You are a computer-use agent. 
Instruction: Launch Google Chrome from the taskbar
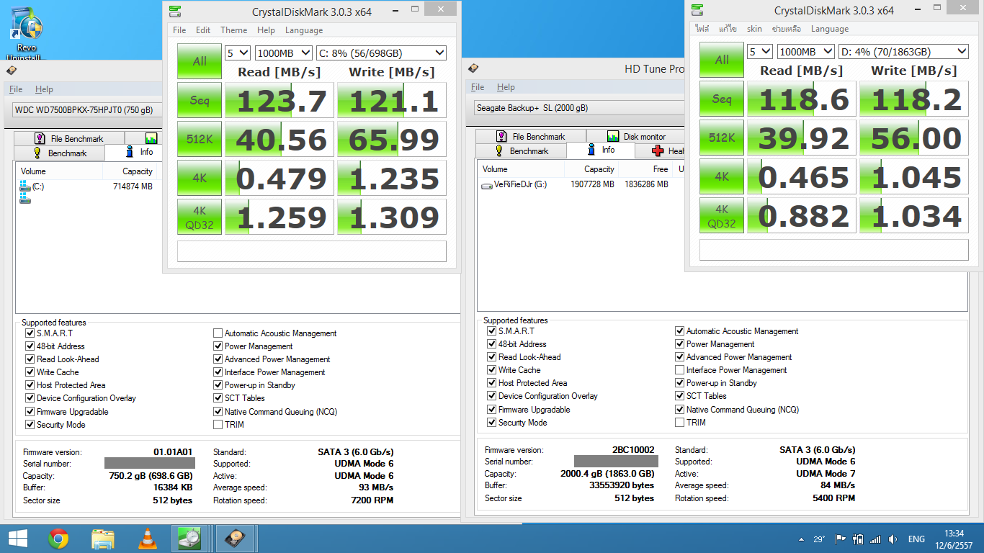[58, 539]
